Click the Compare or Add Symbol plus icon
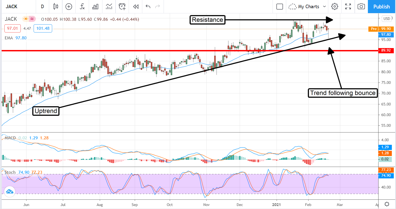 pyautogui.click(x=69, y=7)
